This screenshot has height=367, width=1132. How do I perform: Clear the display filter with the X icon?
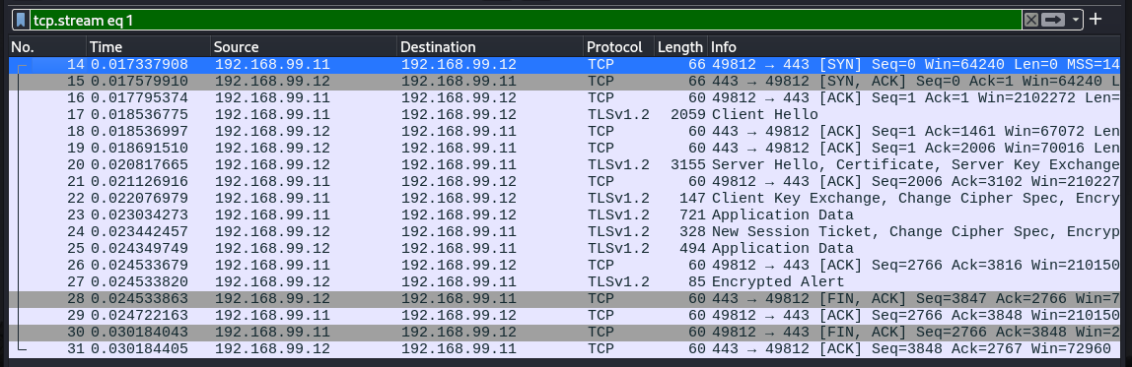(x=1031, y=21)
